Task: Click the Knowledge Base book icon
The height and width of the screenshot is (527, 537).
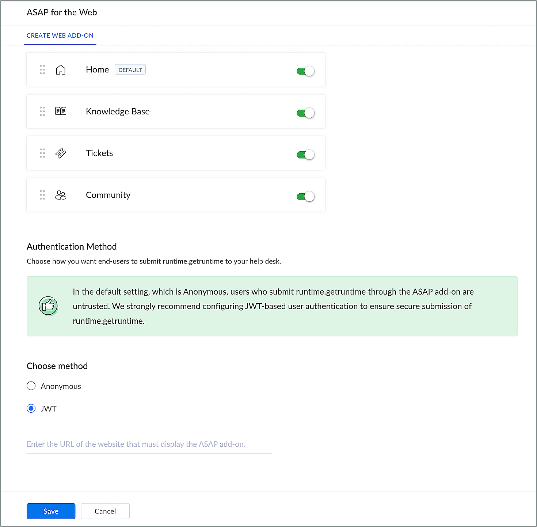Action: 61,111
